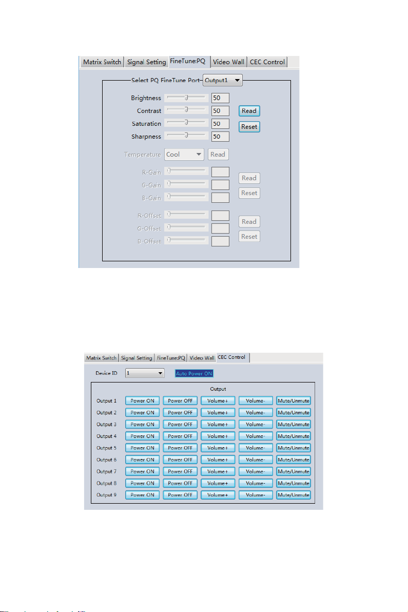Toggle Mute/Unmute for Output 9
The width and height of the screenshot is (408, 612).
point(294,495)
